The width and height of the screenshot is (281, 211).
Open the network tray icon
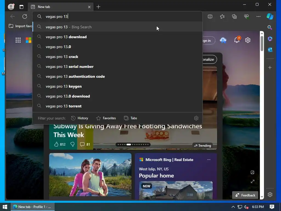coord(240,207)
